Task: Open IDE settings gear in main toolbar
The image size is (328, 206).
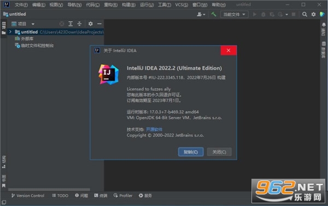Action: click(x=313, y=14)
